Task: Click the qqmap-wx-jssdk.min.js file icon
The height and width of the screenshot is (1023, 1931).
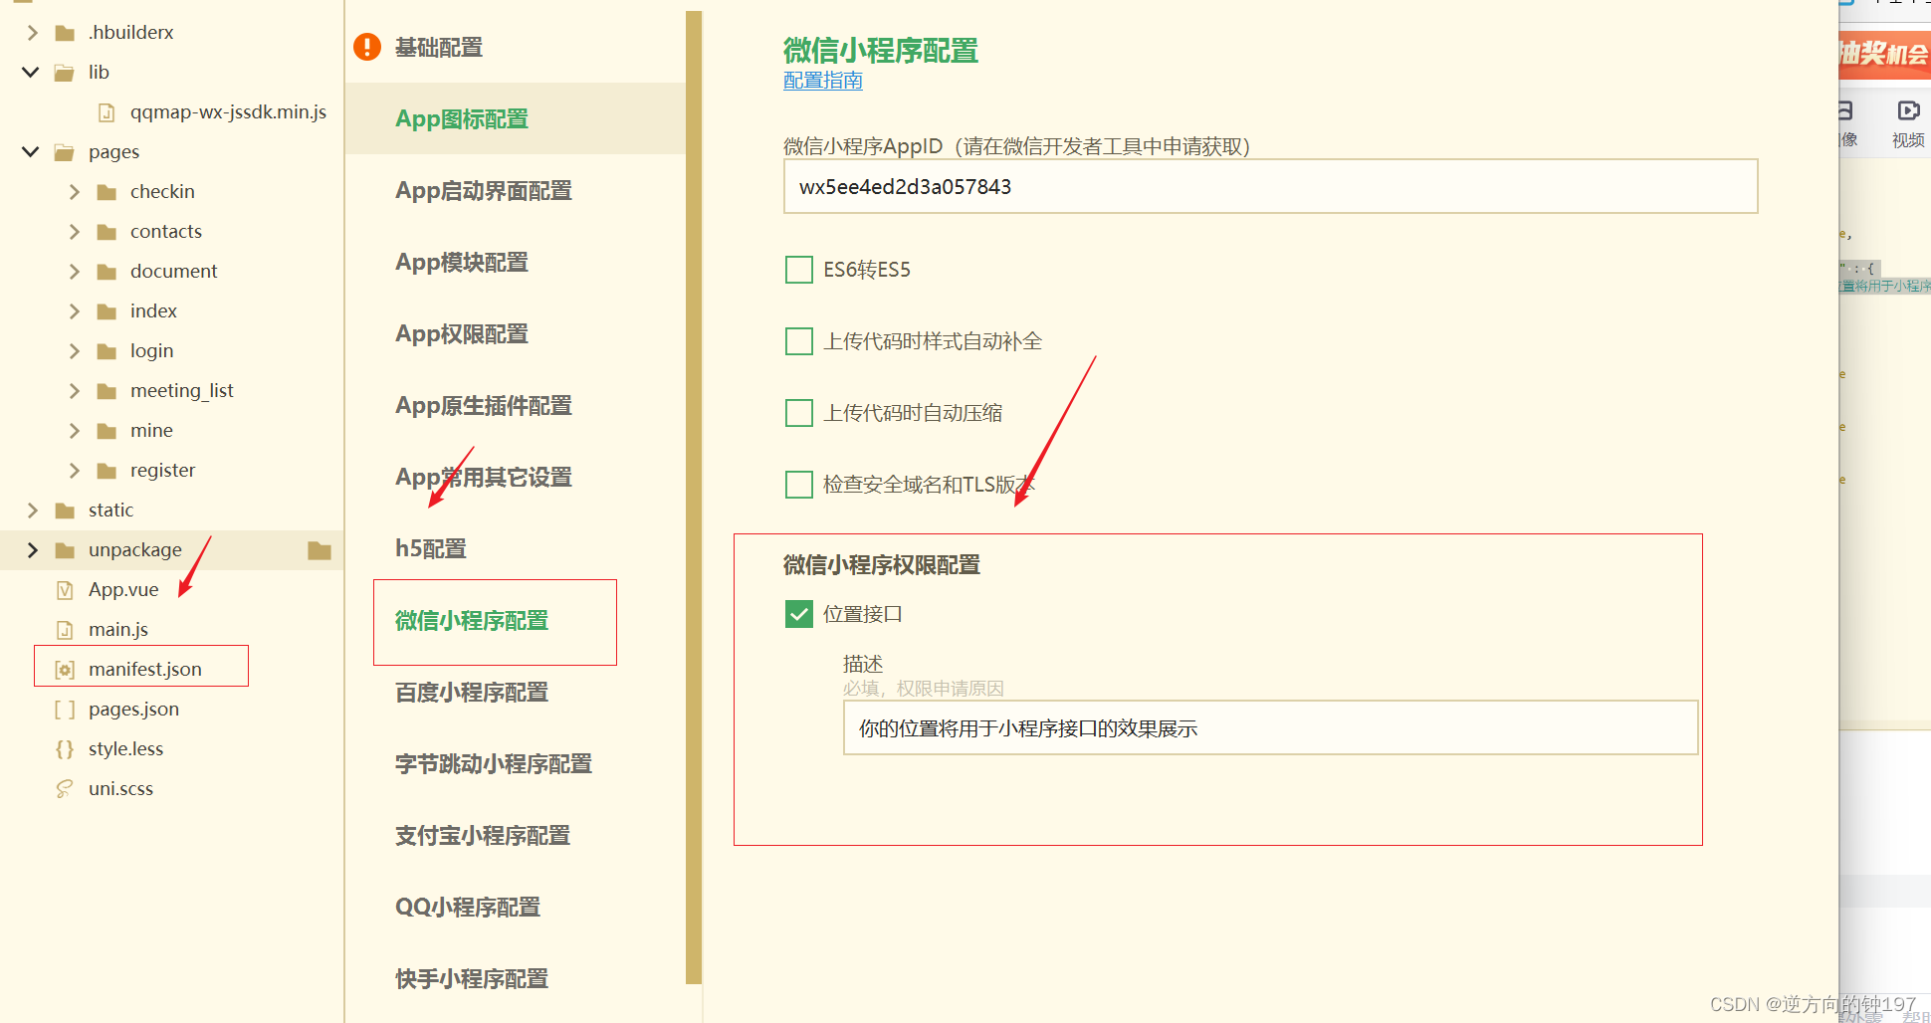Action: 107,111
